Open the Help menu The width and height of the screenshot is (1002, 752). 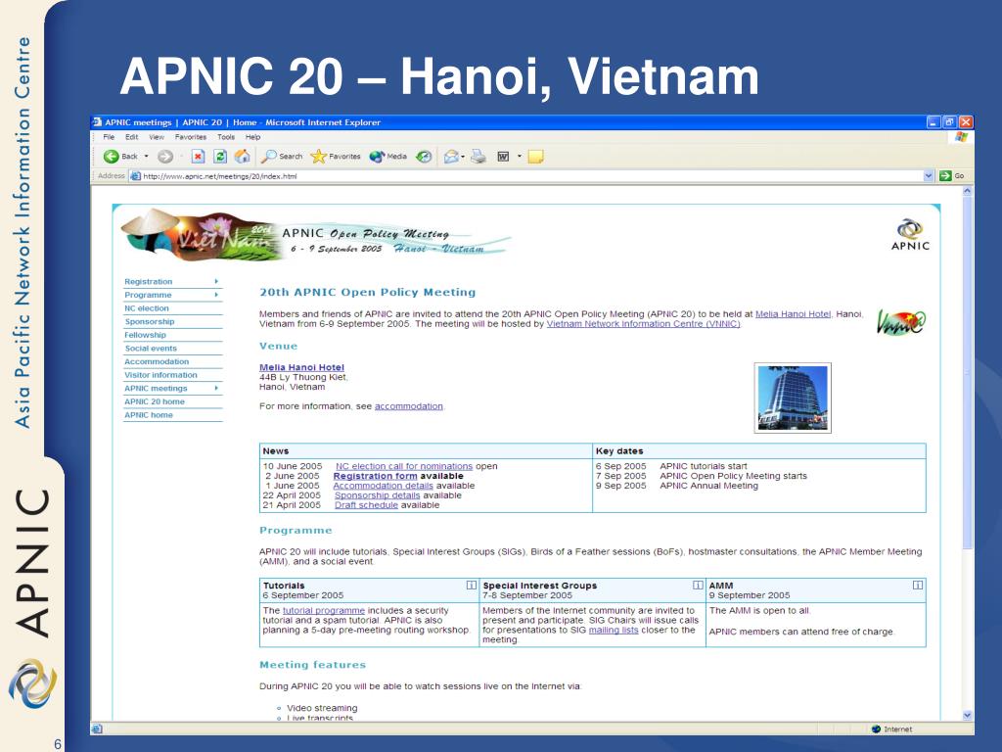[x=253, y=137]
